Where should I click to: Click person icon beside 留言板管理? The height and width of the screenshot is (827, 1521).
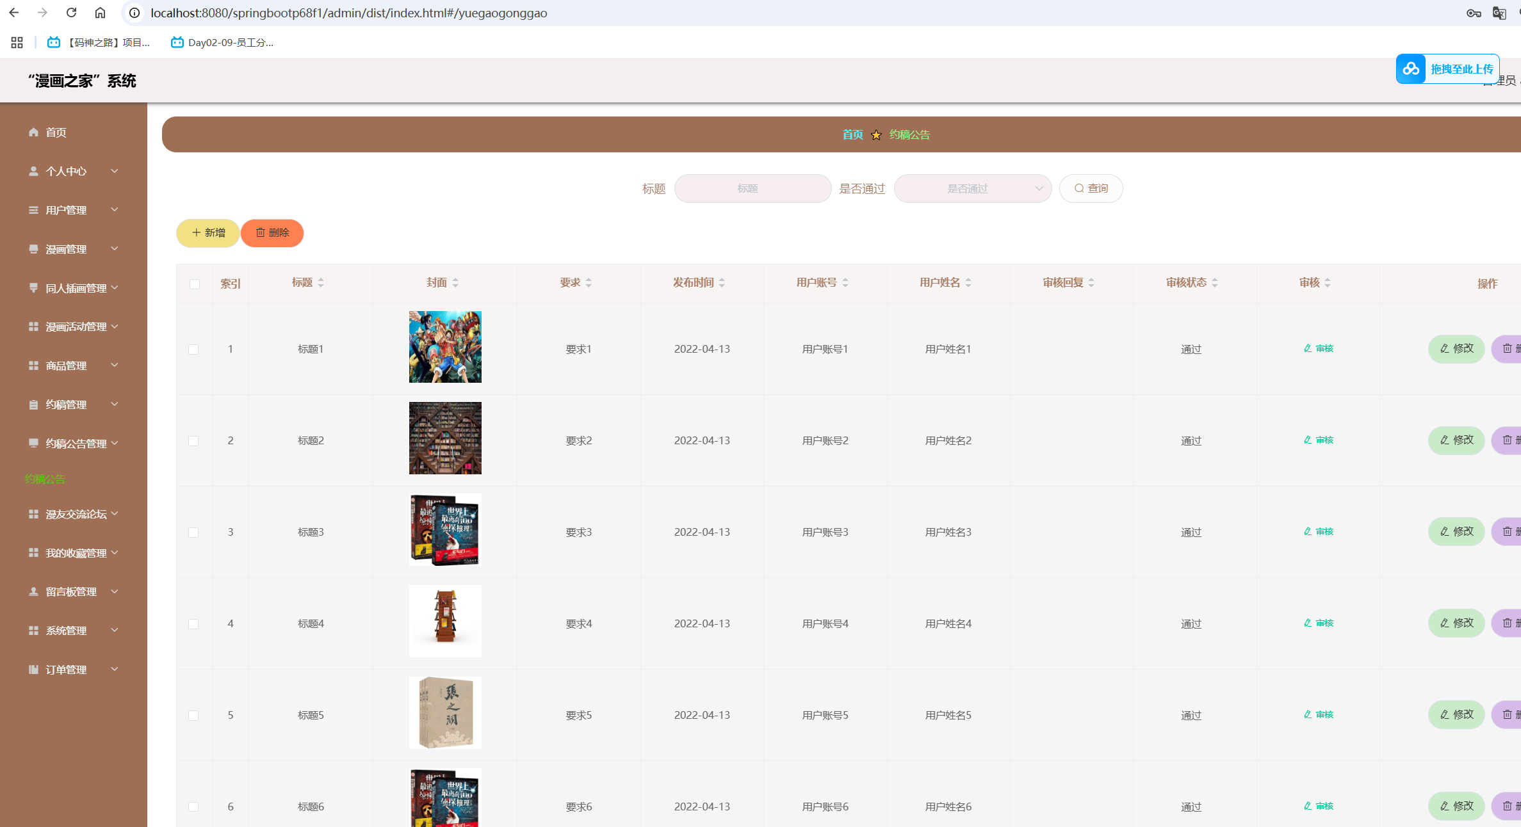pos(33,591)
